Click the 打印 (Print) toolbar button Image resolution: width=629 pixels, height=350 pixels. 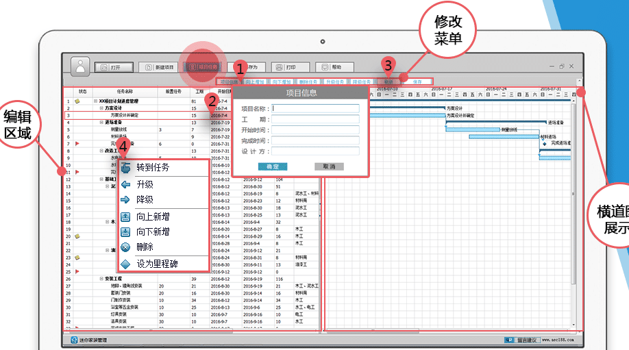click(x=286, y=67)
